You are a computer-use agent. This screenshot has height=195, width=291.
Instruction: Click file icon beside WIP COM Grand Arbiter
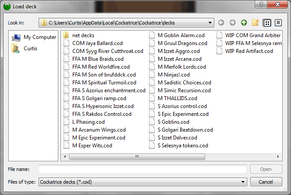point(219,35)
